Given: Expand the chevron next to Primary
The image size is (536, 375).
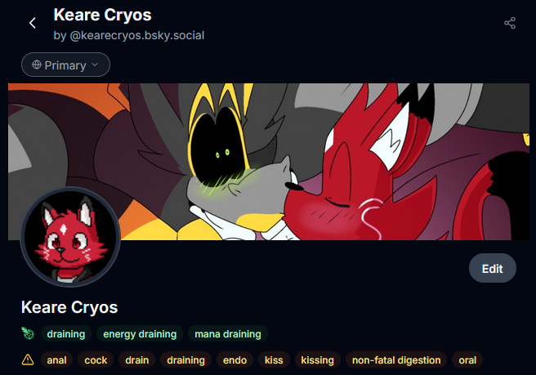Looking at the screenshot, I should (x=95, y=65).
